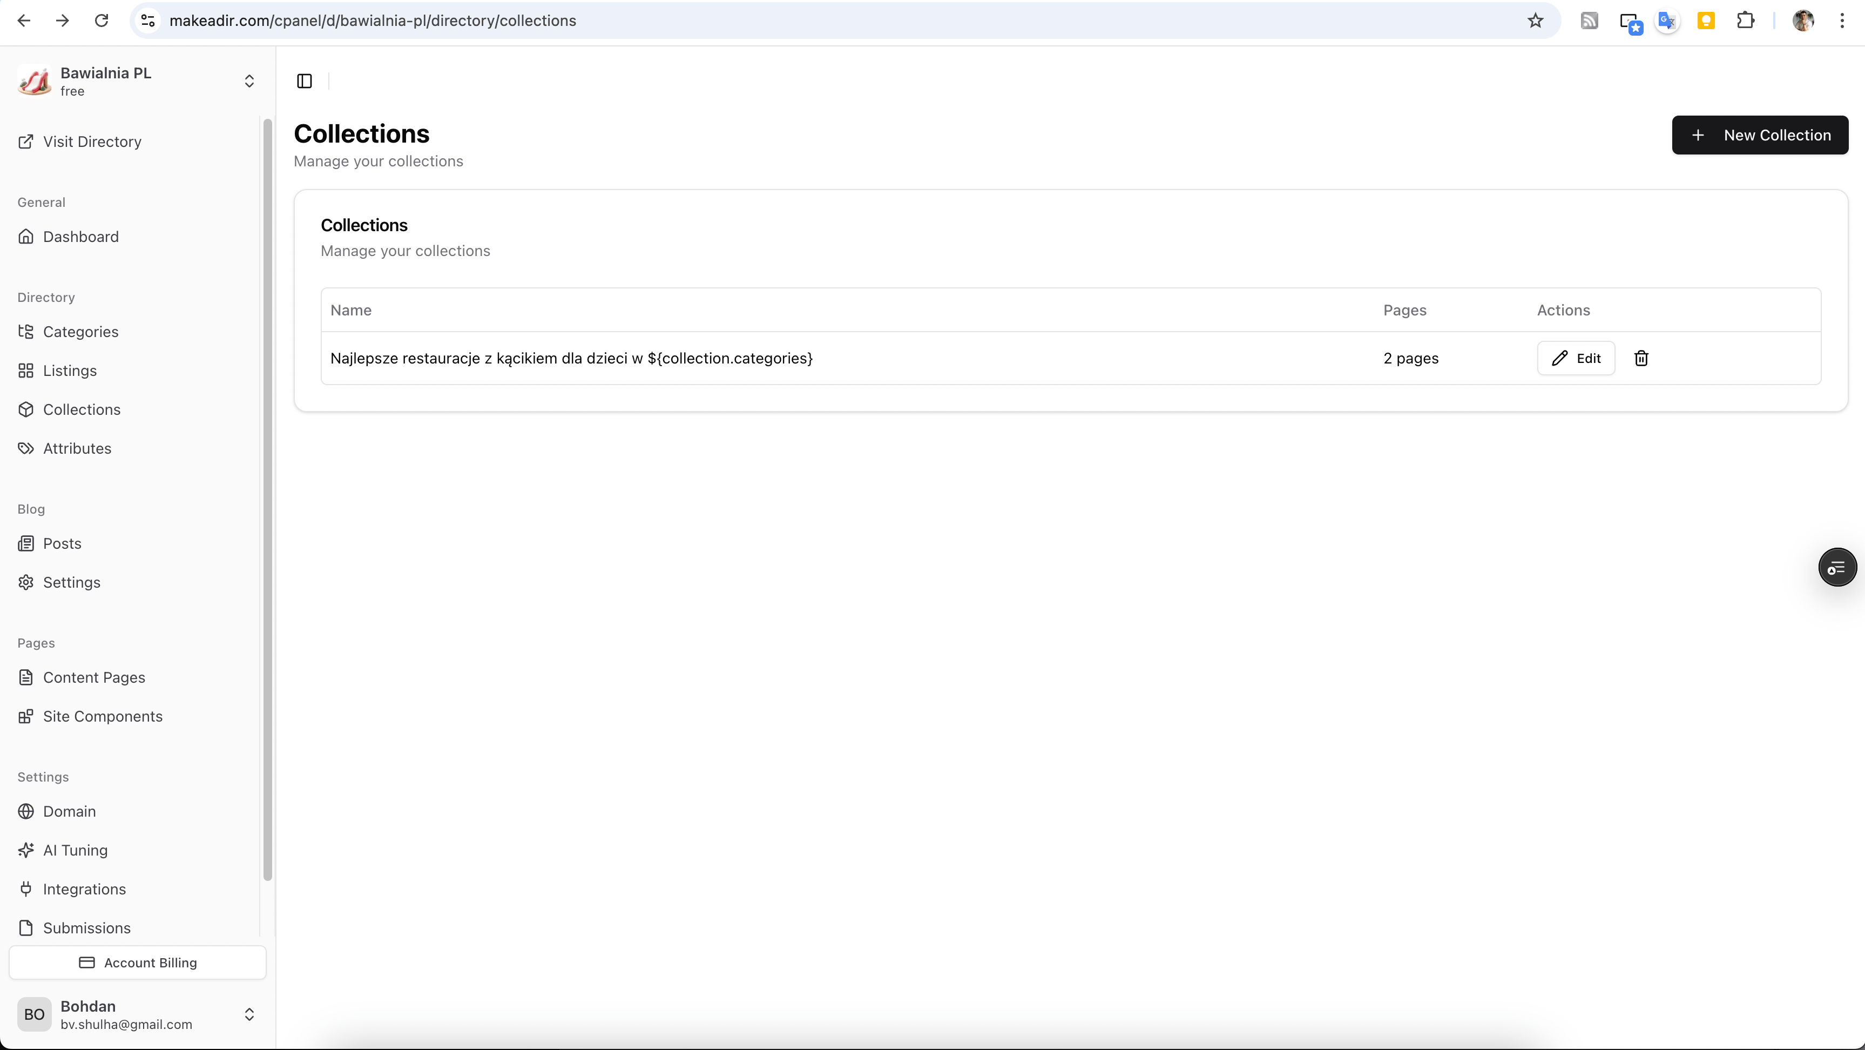Open the RSS feed extension icon
The image size is (1865, 1050).
point(1589,21)
